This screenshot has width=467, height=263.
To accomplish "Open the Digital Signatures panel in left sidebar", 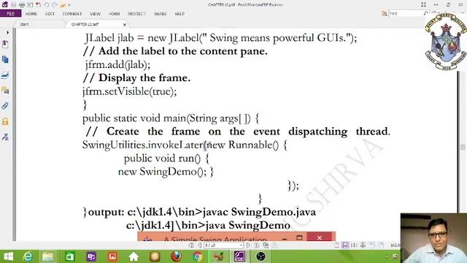I will pos(5,137).
